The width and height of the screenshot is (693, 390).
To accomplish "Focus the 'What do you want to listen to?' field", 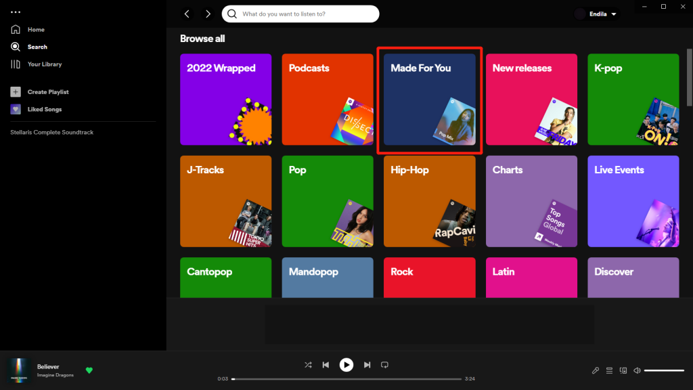I will (300, 14).
